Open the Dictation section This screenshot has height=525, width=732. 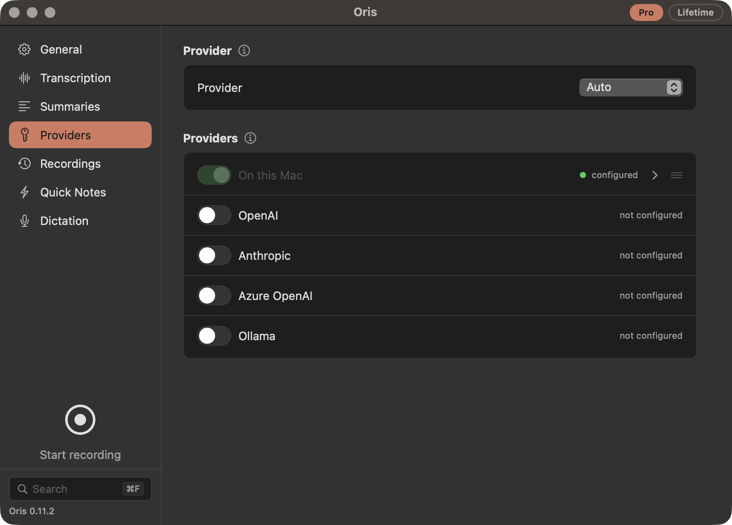80,221
